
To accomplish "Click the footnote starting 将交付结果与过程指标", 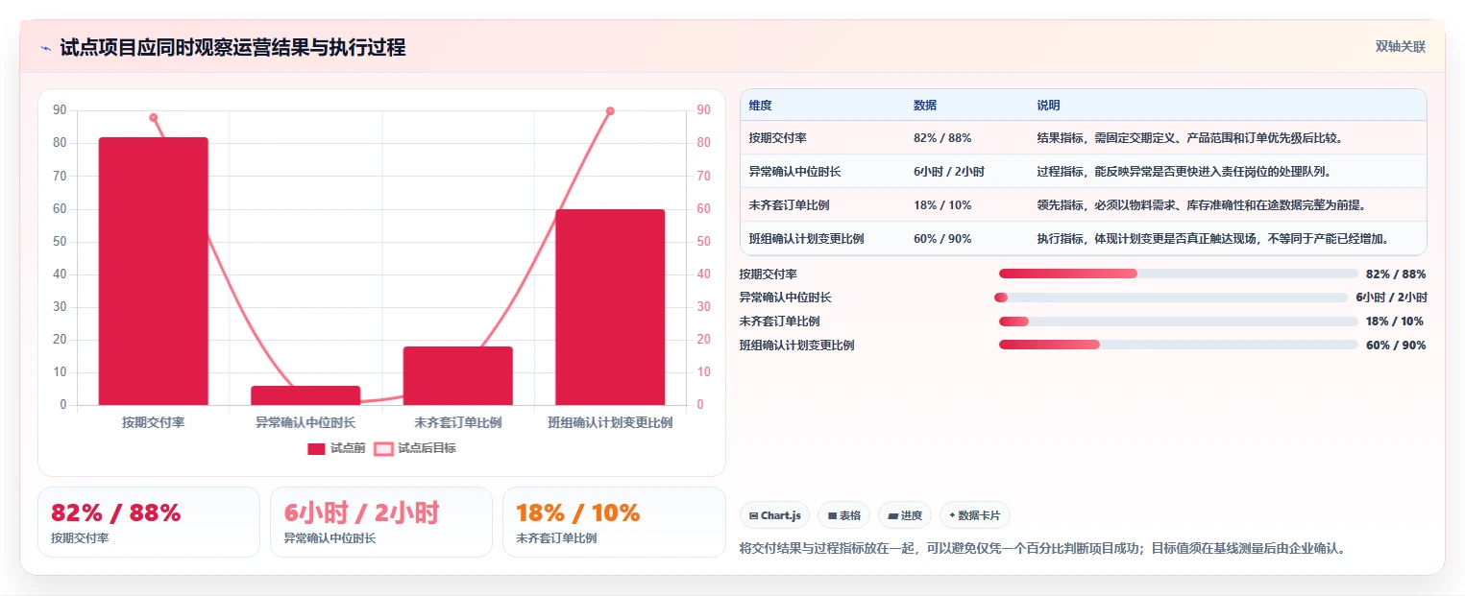I will pyautogui.click(x=1044, y=549).
